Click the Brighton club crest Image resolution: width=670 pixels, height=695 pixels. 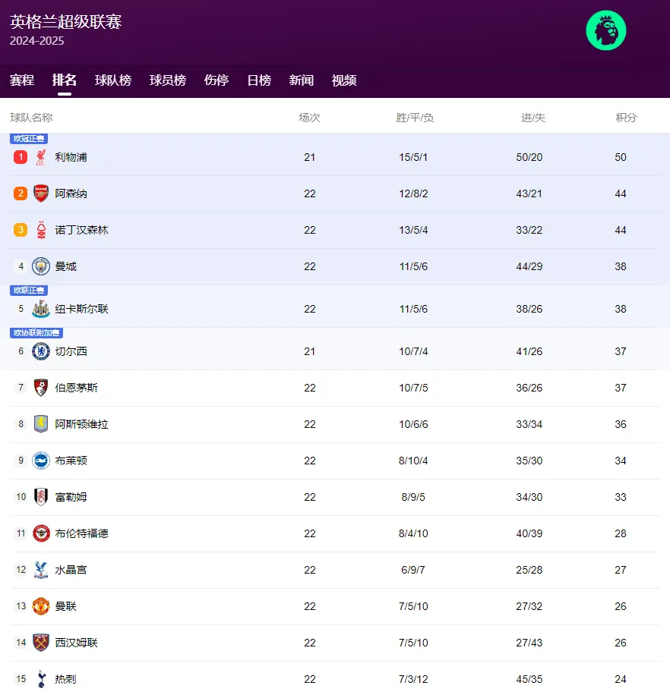[41, 461]
